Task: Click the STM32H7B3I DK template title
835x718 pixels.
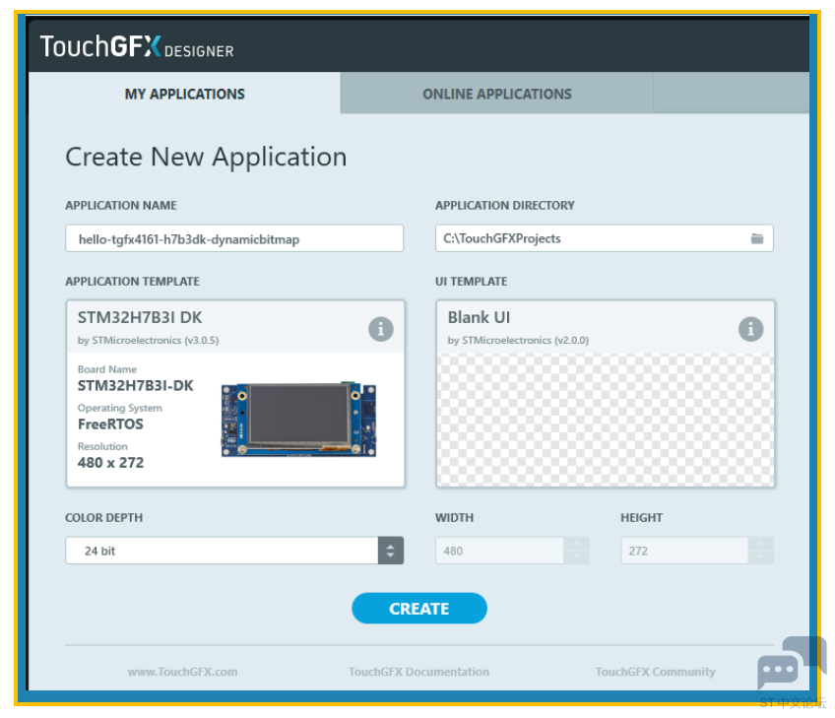Action: pos(140,317)
